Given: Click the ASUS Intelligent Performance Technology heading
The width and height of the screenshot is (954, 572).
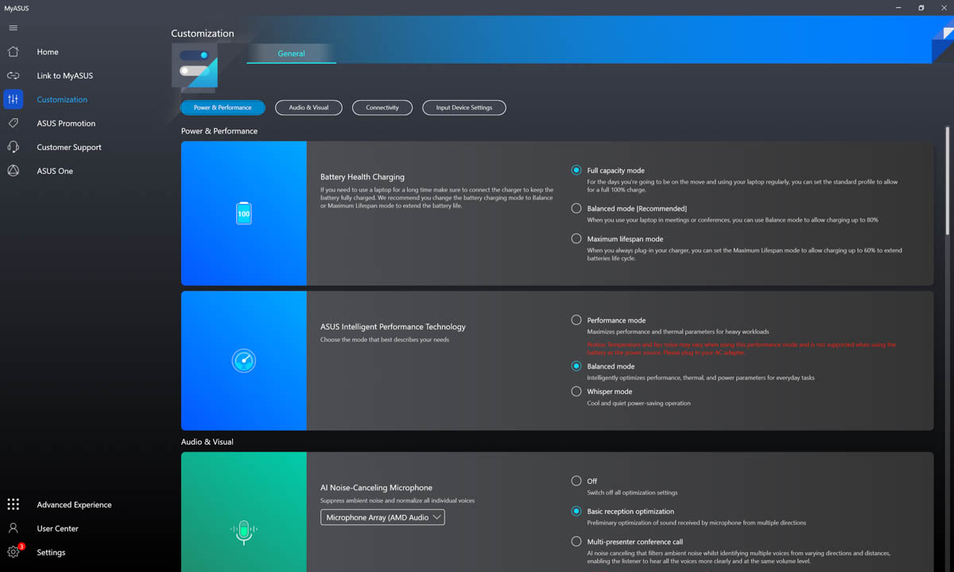Looking at the screenshot, I should click(x=393, y=327).
